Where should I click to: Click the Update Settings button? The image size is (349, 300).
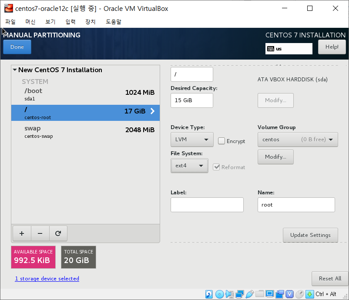(x=310, y=235)
